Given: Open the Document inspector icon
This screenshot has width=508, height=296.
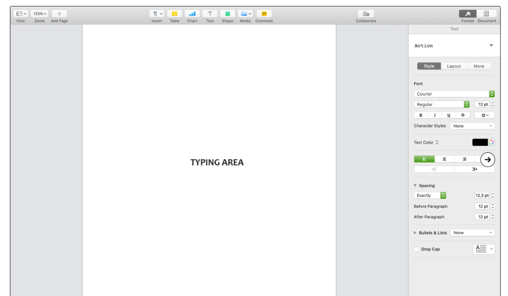Looking at the screenshot, I should point(486,14).
